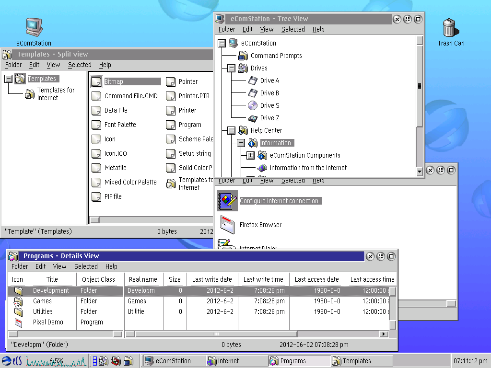Switch to the Programs taskbar window button
This screenshot has width=491, height=368.
pyautogui.click(x=299, y=361)
